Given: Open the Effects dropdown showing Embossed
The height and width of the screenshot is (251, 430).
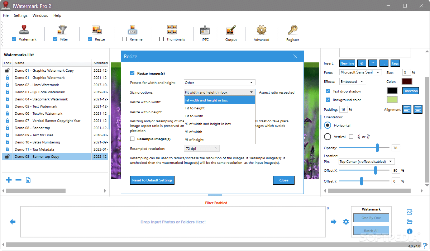Looking at the screenshot, I should 352,81.
